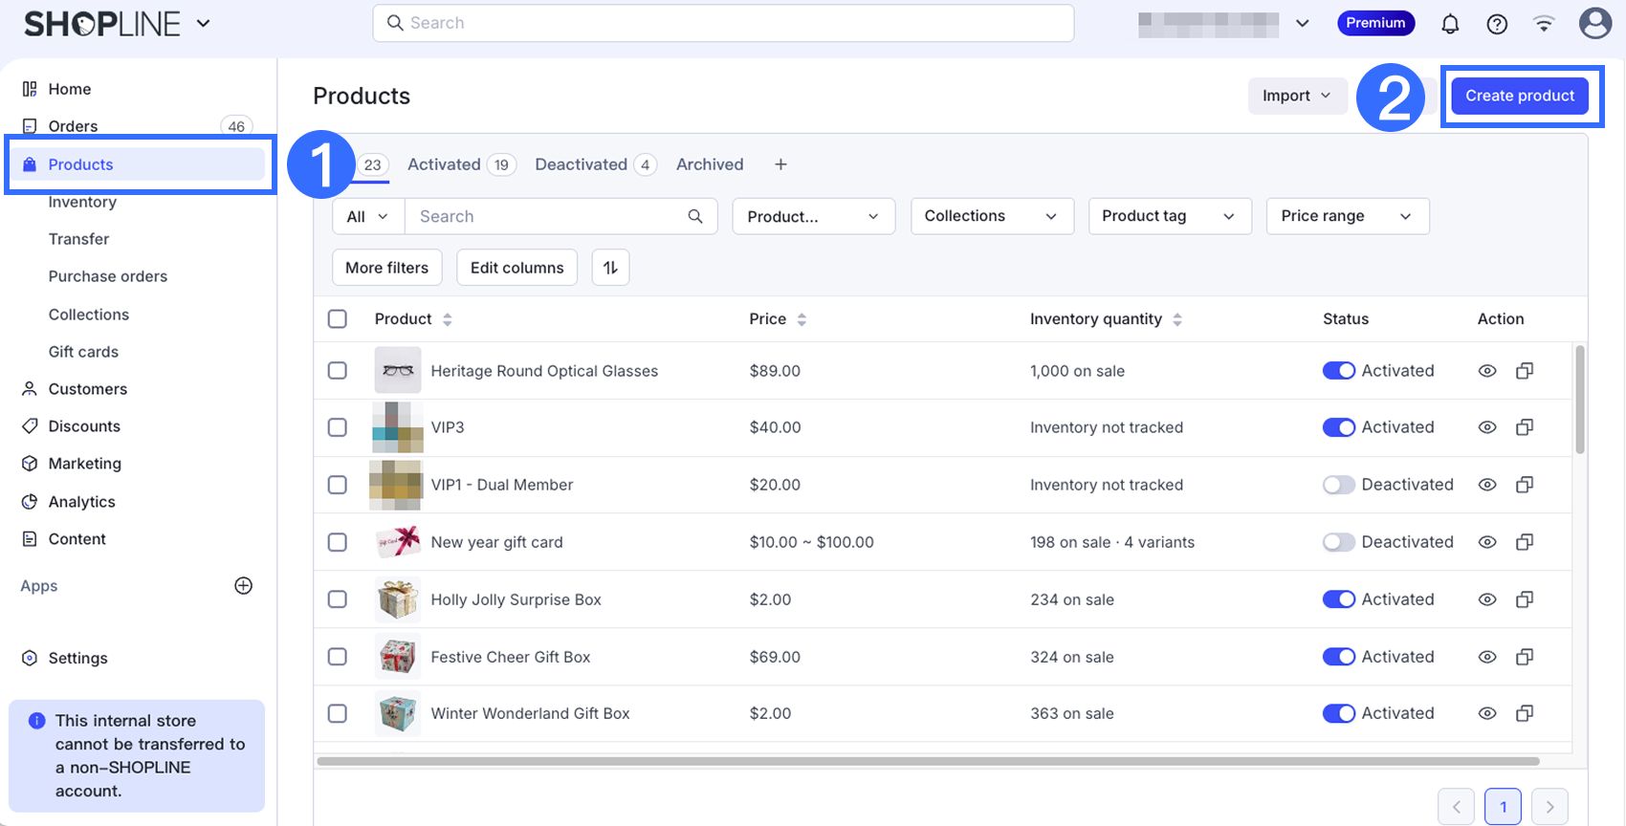
Task: Toggle VIP1 - Dual Member activation switch
Action: 1338,485
